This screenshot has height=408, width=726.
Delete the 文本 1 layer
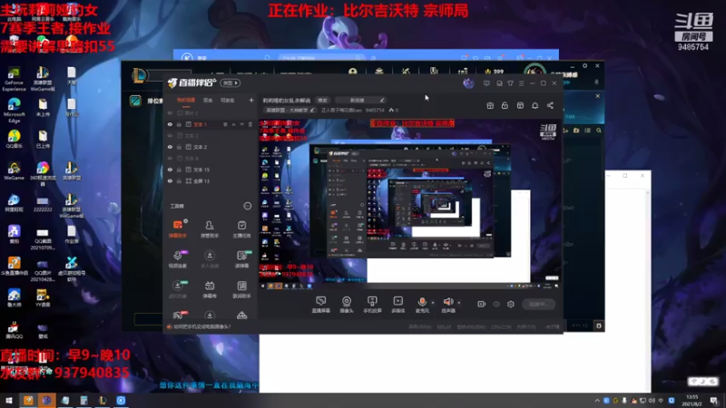[250, 124]
